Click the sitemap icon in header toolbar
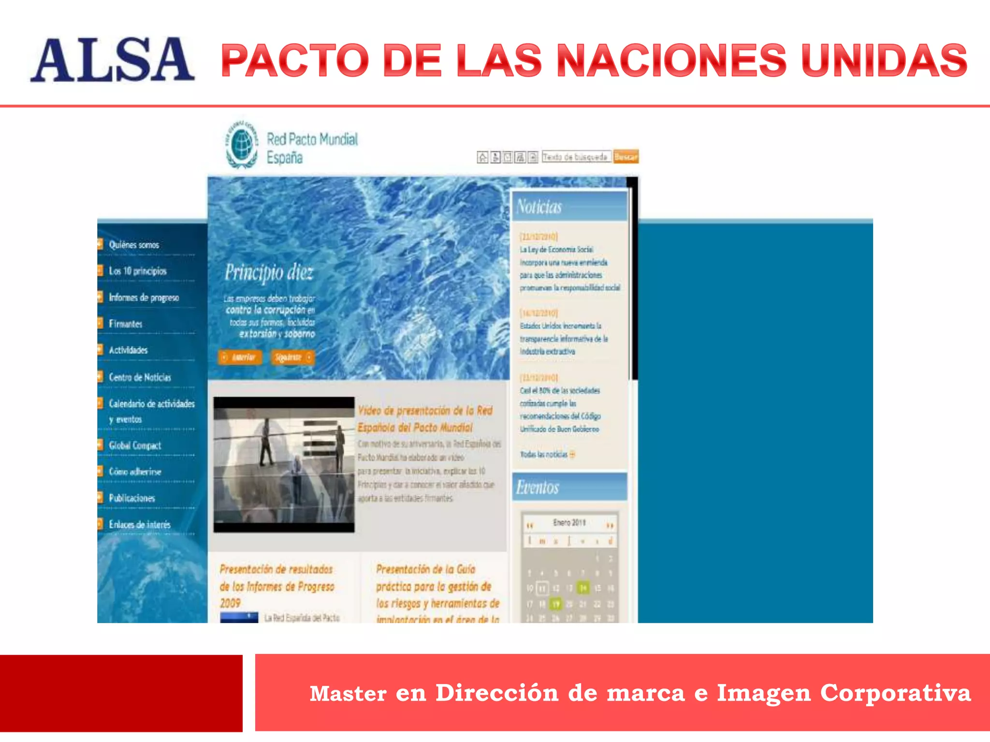Screen dimensions: 990x742 tap(520, 157)
